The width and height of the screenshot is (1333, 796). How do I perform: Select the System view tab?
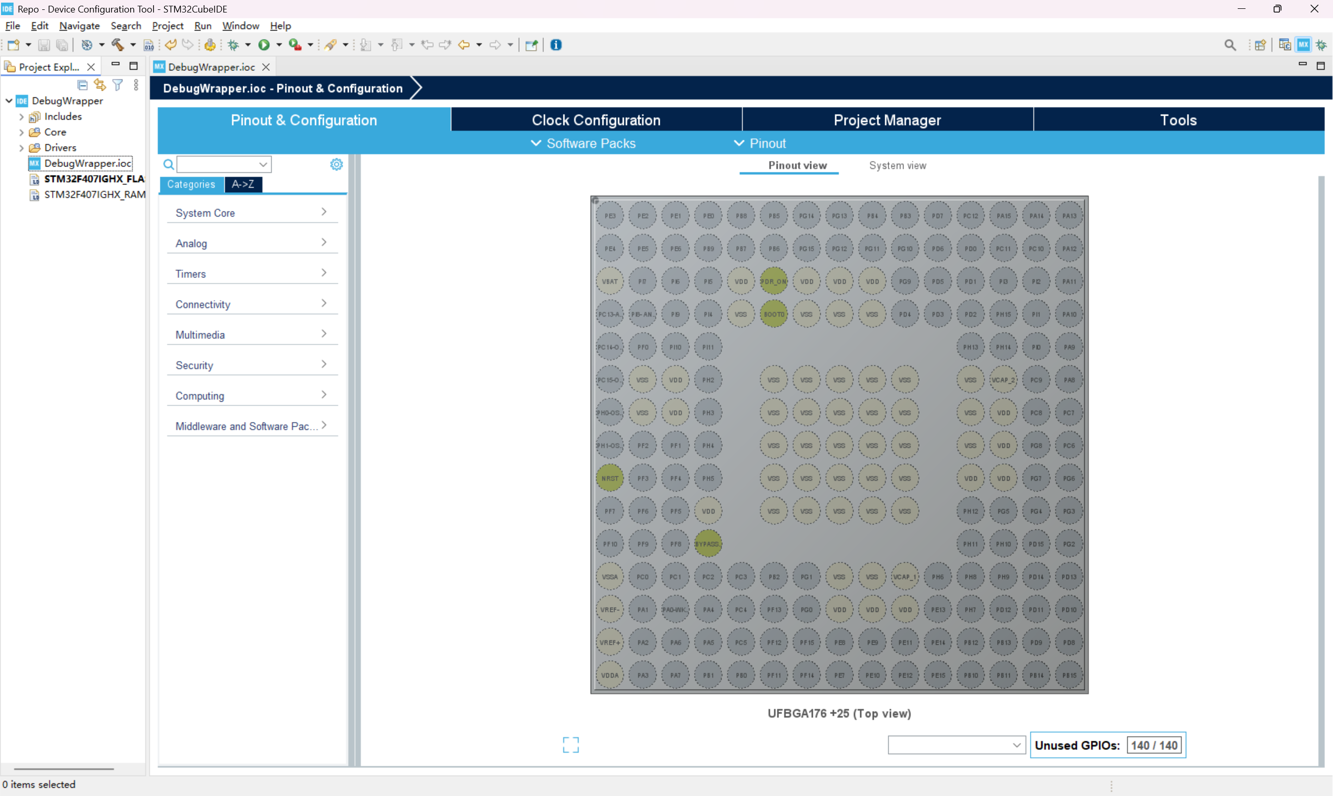897,166
